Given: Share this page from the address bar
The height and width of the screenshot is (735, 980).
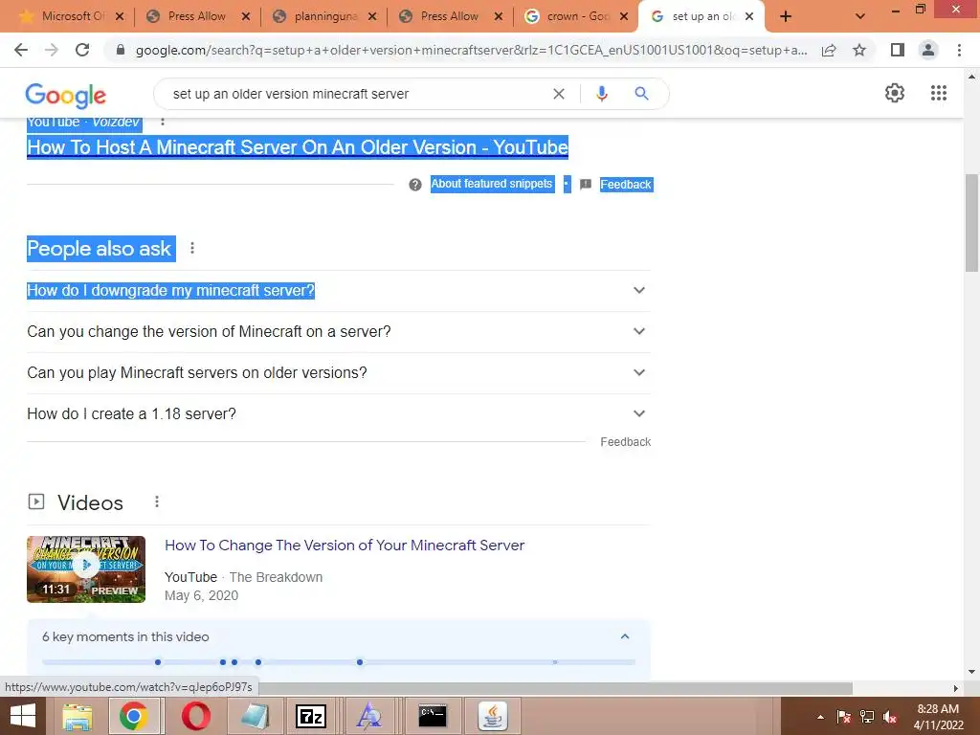Looking at the screenshot, I should click(829, 50).
